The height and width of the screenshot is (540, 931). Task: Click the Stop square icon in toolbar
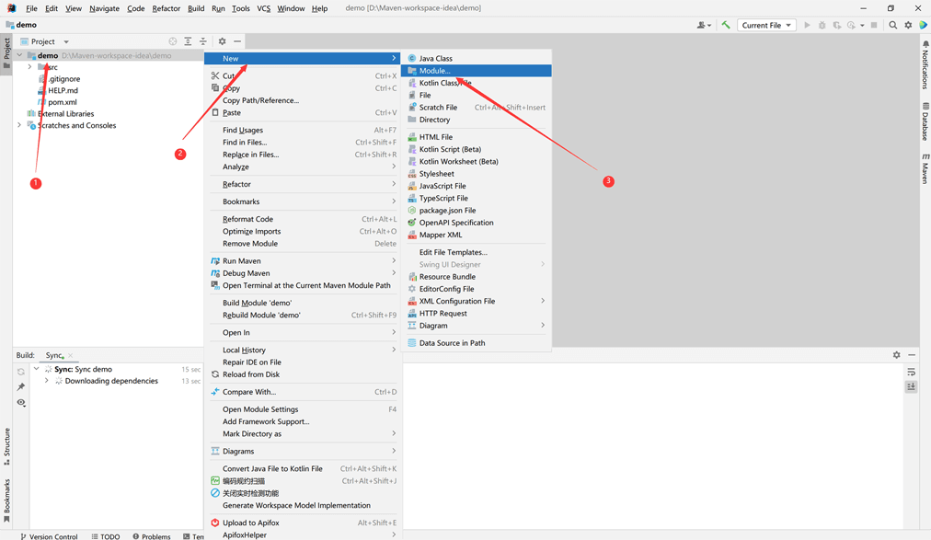(873, 25)
